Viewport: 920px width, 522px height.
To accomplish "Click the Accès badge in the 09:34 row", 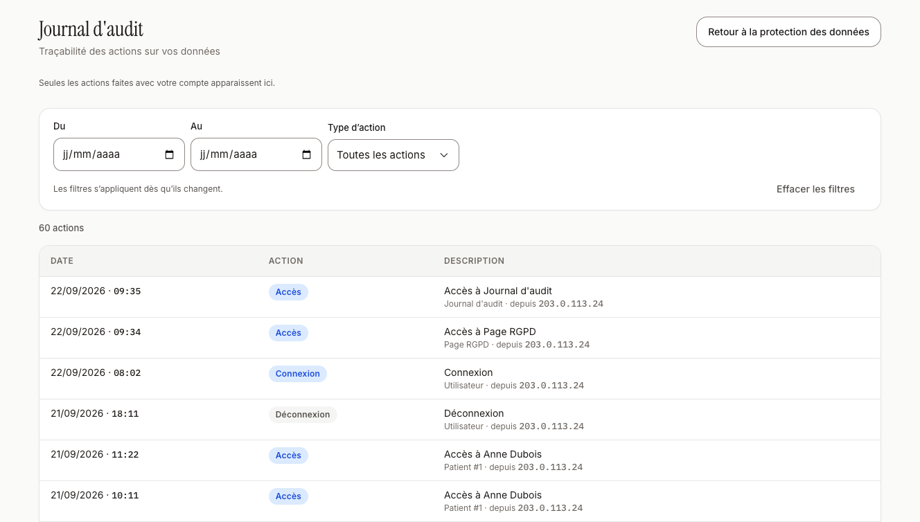I will 288,333.
